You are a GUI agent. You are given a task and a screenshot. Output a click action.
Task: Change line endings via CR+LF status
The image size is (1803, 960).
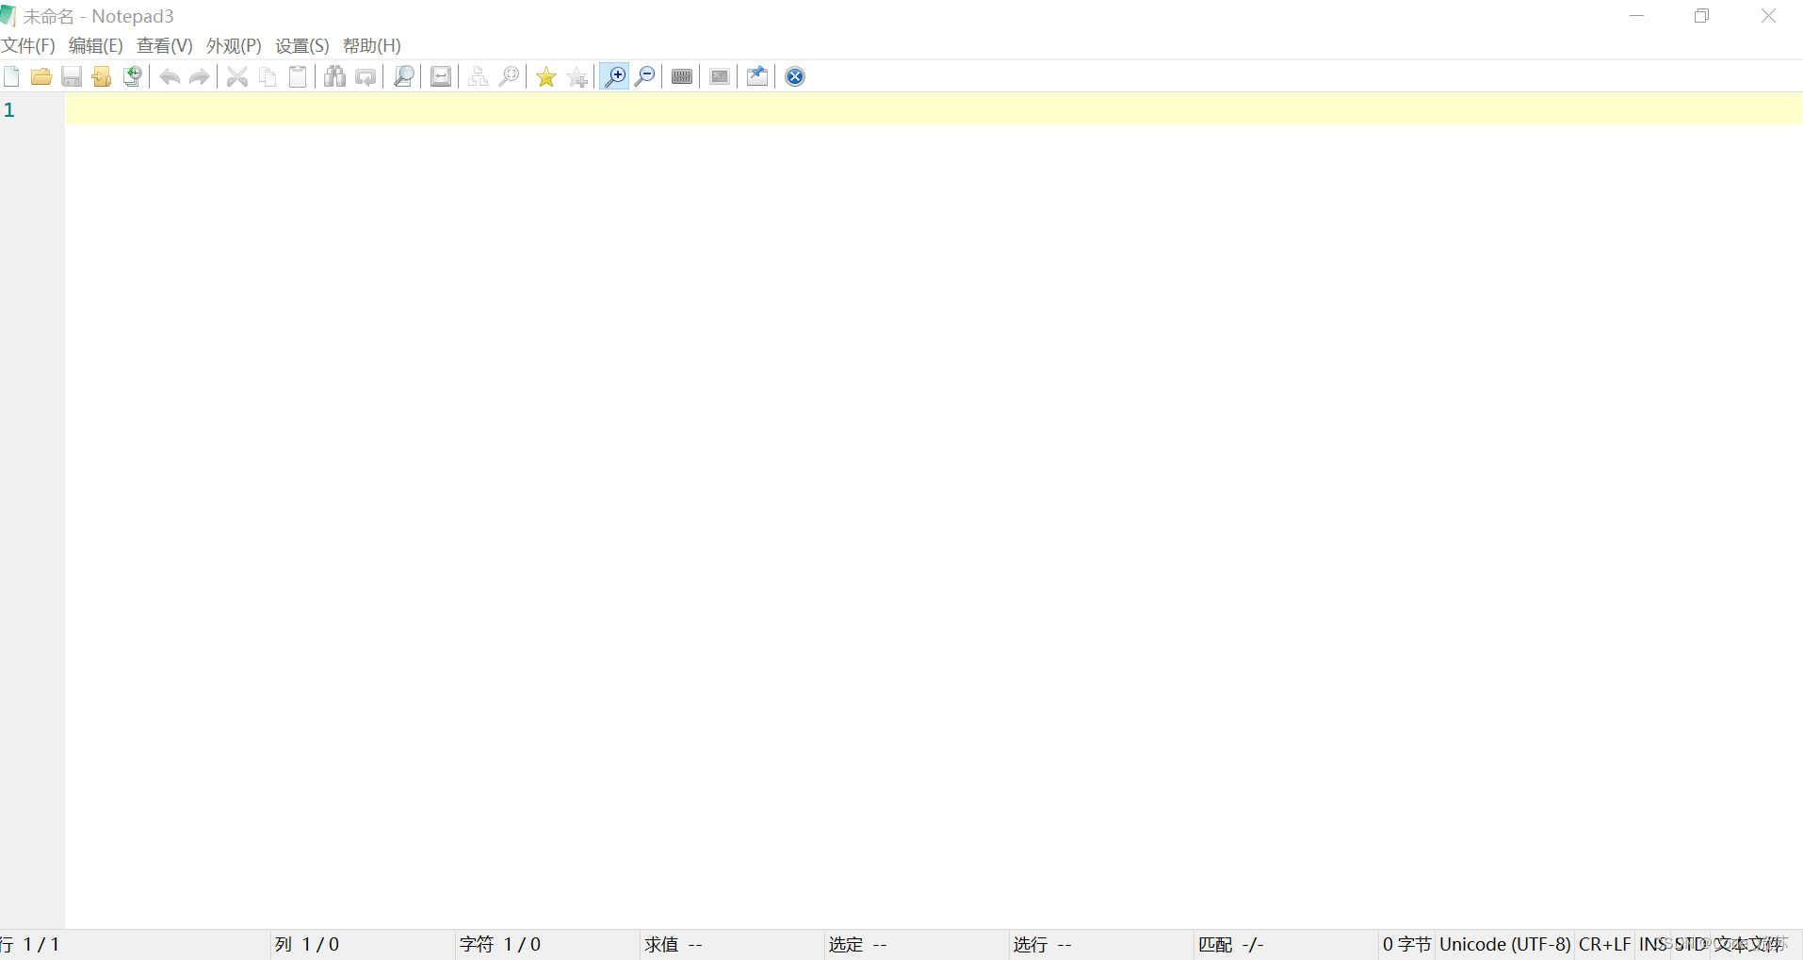[x=1605, y=944]
